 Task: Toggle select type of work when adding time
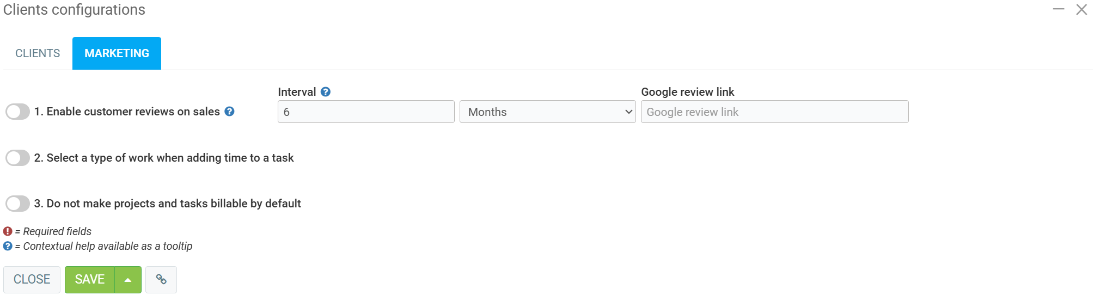click(x=17, y=158)
